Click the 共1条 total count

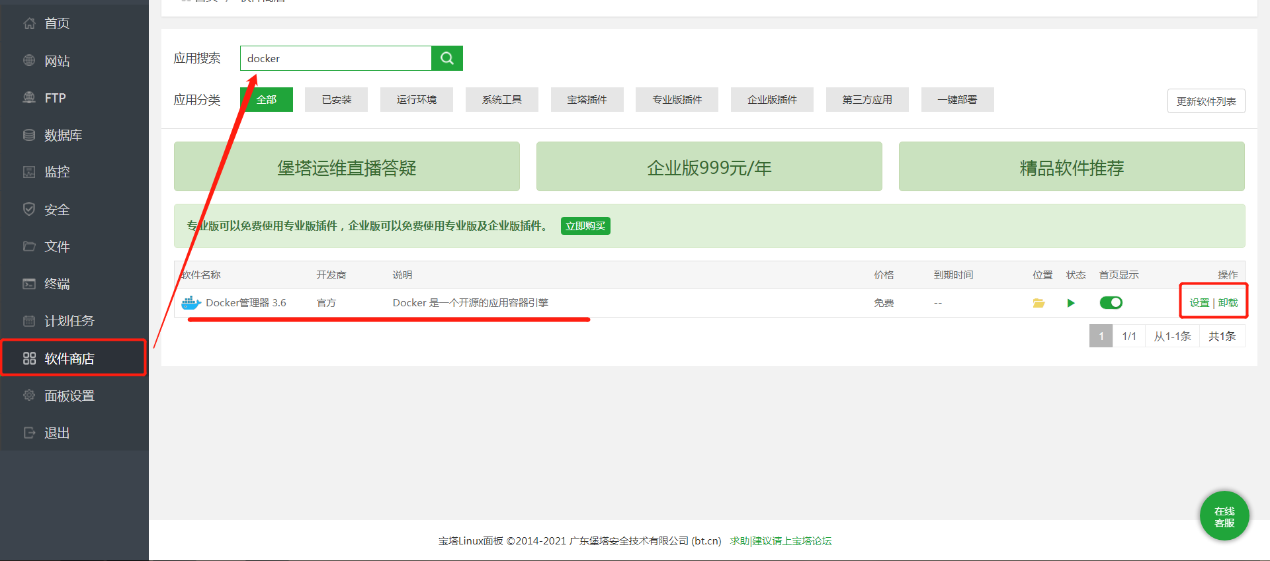(x=1222, y=336)
